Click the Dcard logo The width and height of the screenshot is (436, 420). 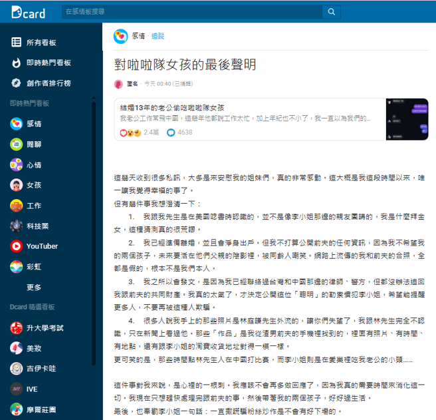[28, 13]
